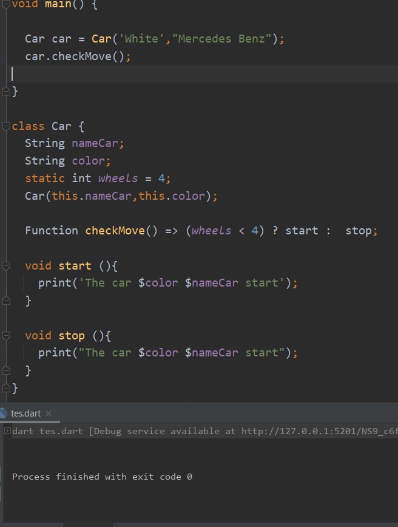The height and width of the screenshot is (527, 398).
Task: Click the Dart file icon on tes.dart tab
Action: [4, 413]
